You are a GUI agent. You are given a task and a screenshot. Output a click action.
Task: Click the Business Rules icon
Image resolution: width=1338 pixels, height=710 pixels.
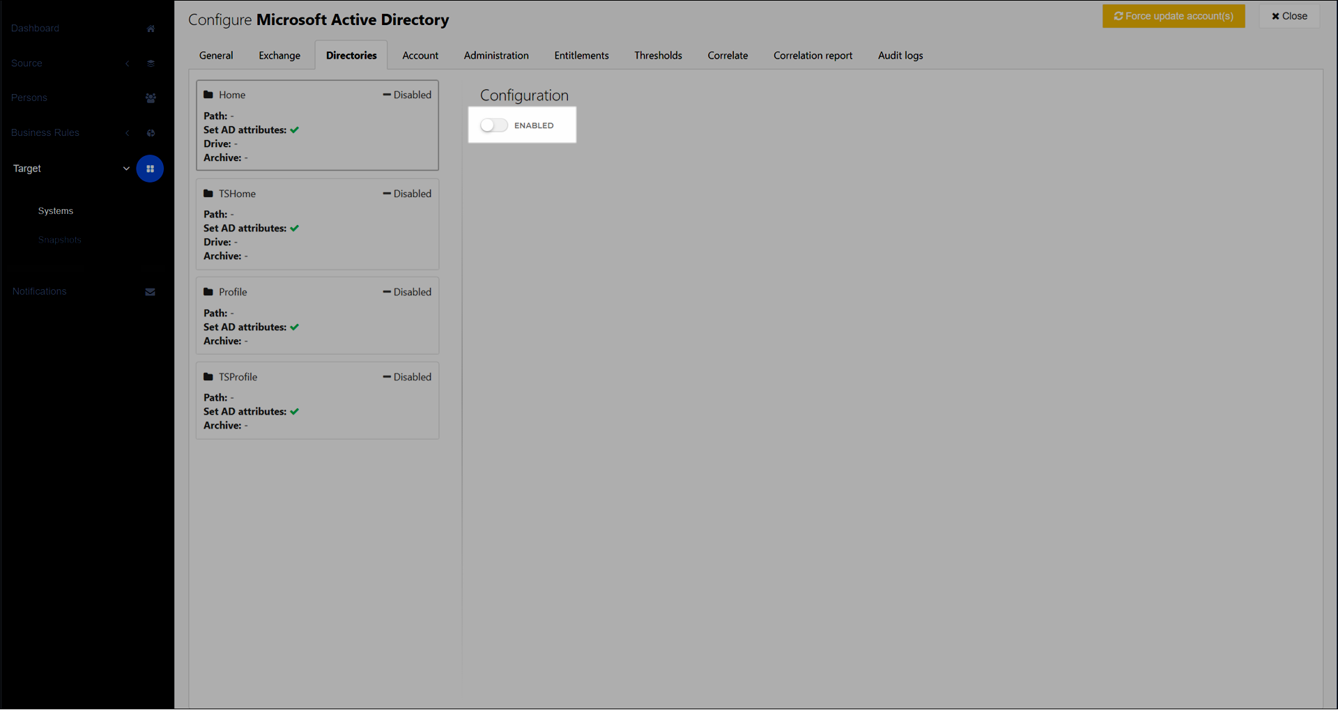[151, 133]
